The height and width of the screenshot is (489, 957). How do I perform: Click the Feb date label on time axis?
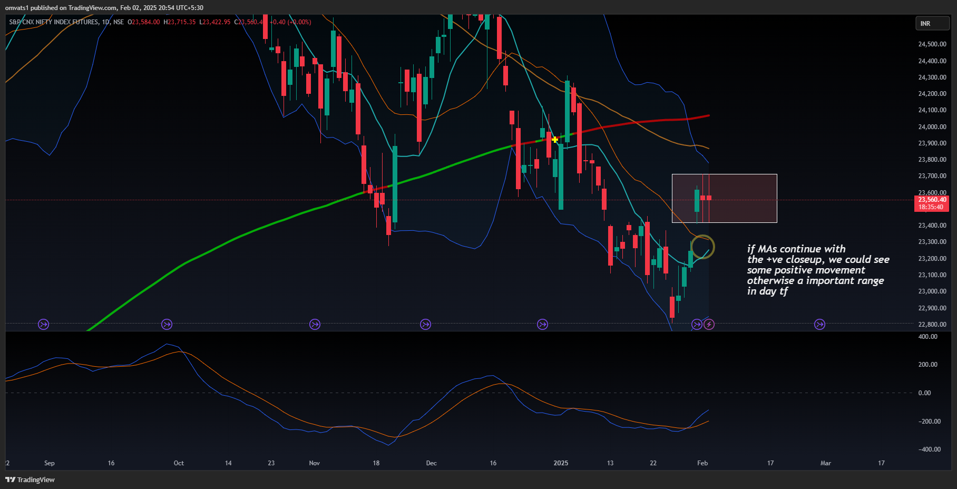(x=702, y=463)
